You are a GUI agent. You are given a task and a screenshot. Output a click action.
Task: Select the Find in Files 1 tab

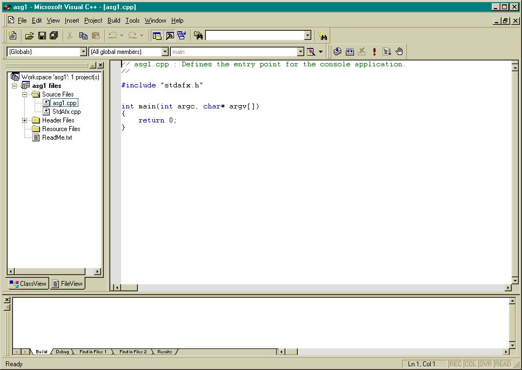(93, 352)
